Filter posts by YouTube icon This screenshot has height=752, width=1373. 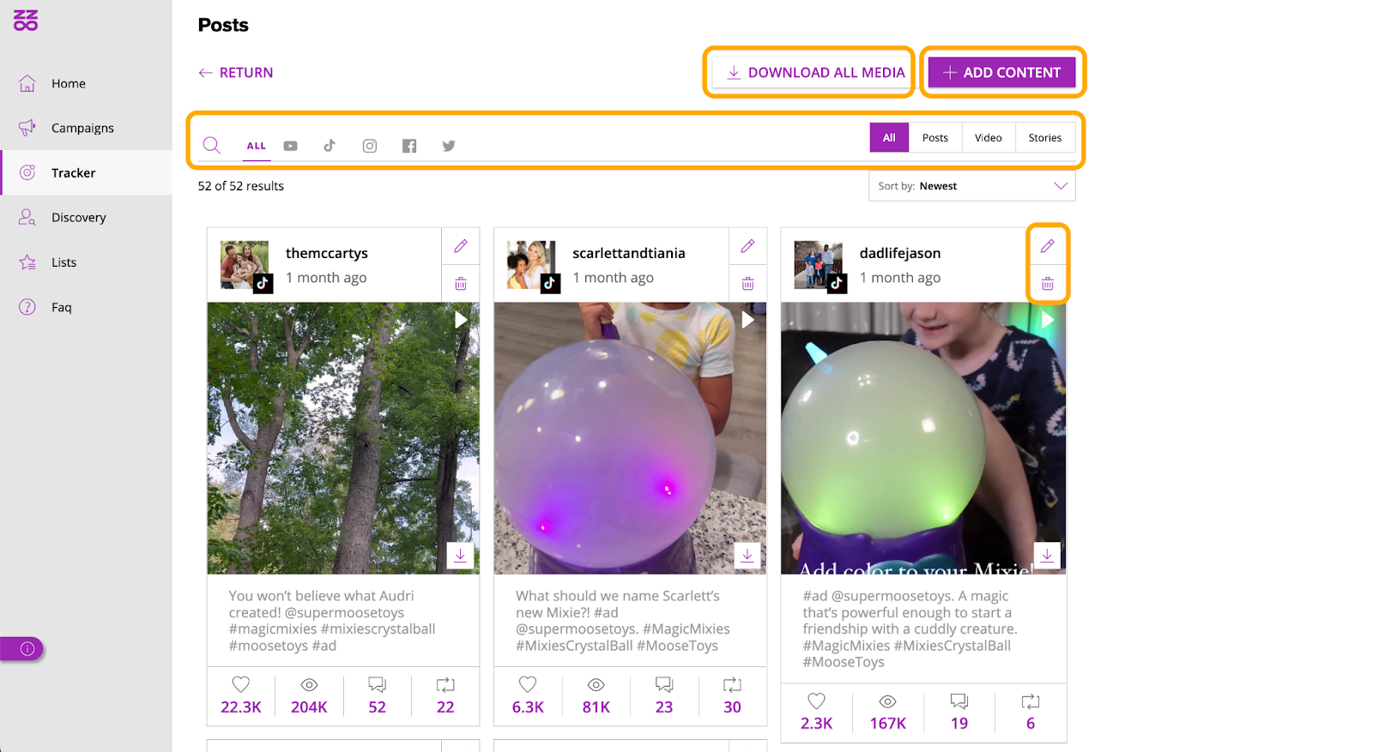[291, 147]
